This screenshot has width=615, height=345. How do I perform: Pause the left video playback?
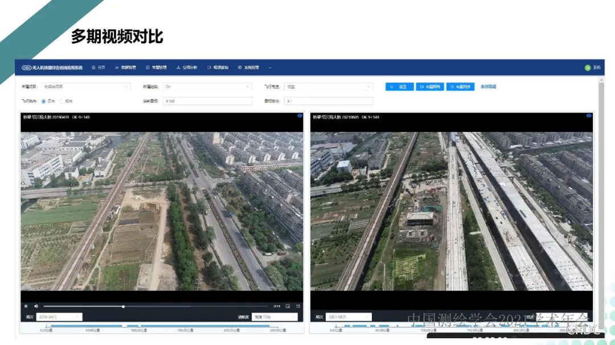[x=26, y=306]
